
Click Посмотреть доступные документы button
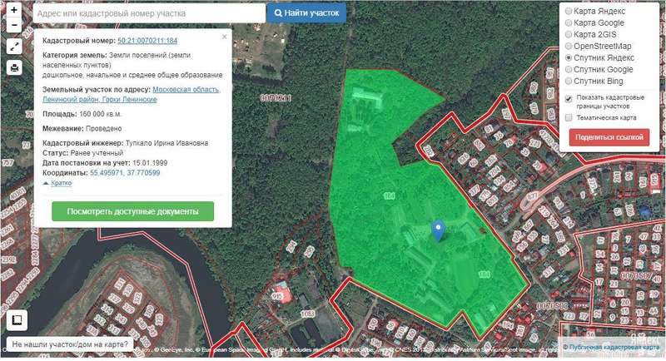pos(132,211)
